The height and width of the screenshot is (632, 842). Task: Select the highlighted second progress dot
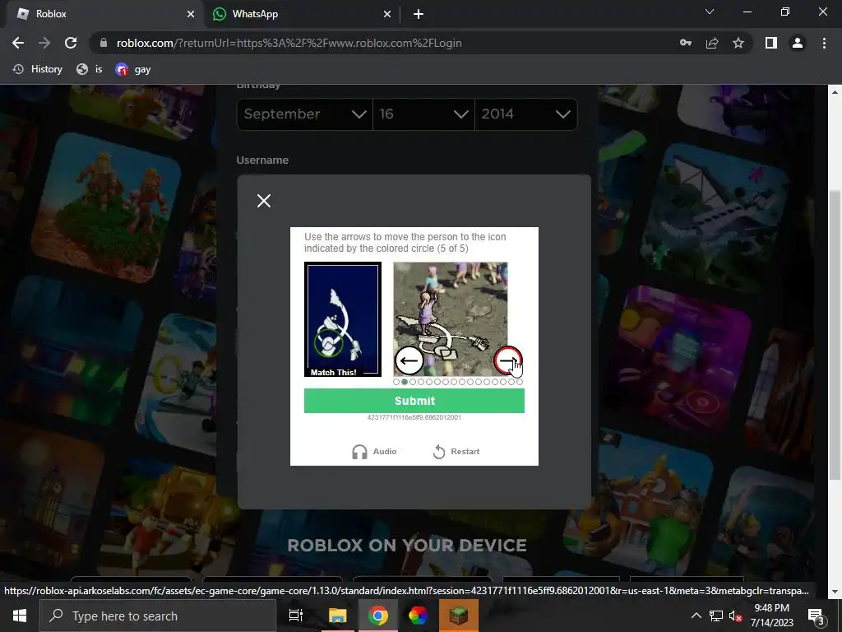[x=405, y=382]
